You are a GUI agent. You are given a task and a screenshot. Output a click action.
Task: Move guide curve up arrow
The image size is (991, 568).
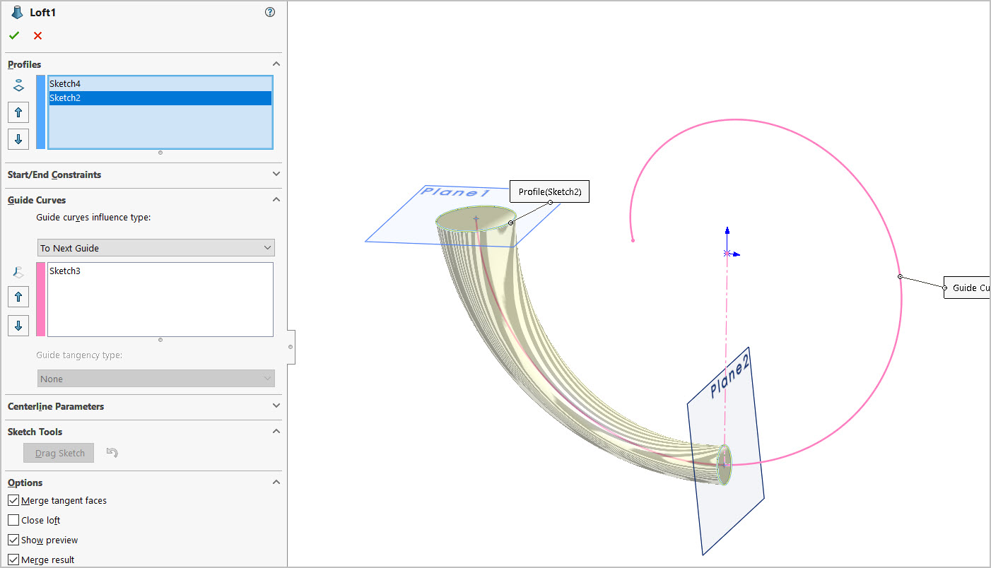(18, 297)
